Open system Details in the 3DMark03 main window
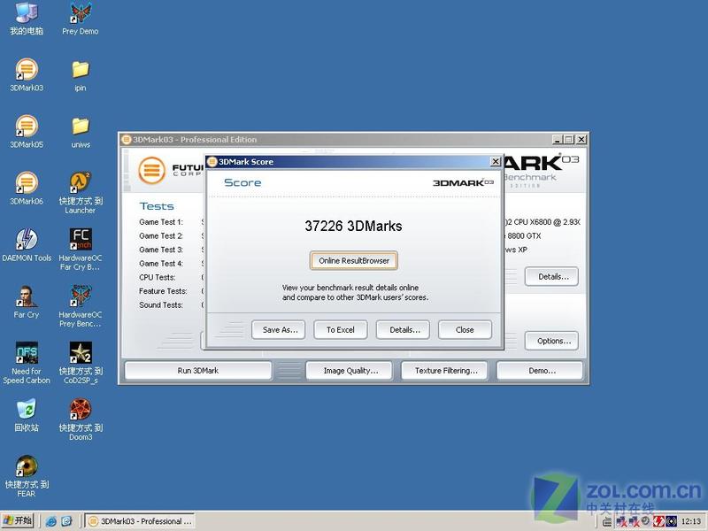The width and height of the screenshot is (708, 531). tap(551, 277)
